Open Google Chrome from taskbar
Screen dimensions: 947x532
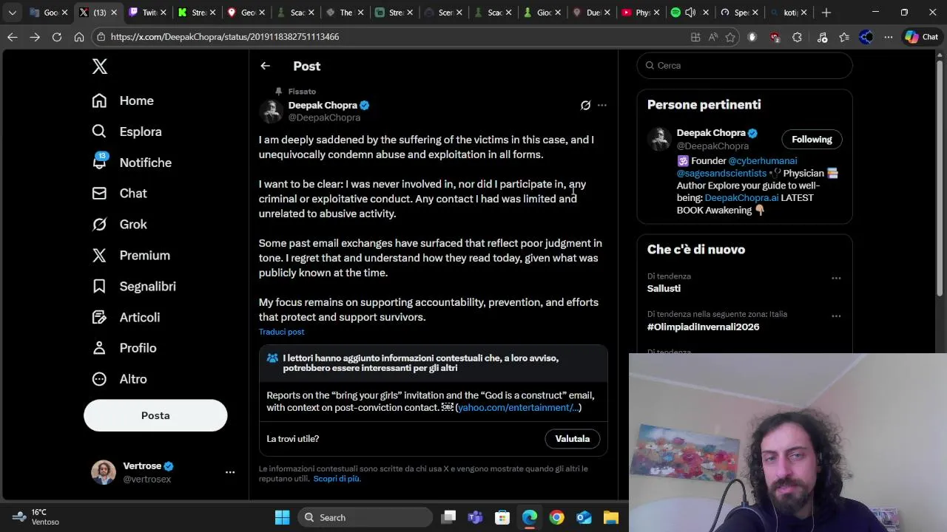(556, 517)
